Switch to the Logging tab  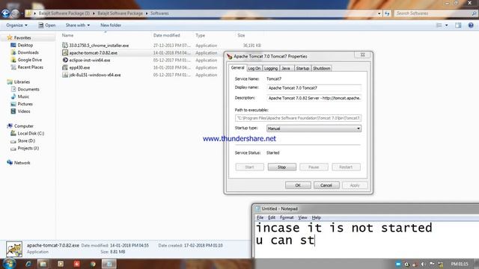coord(271,68)
